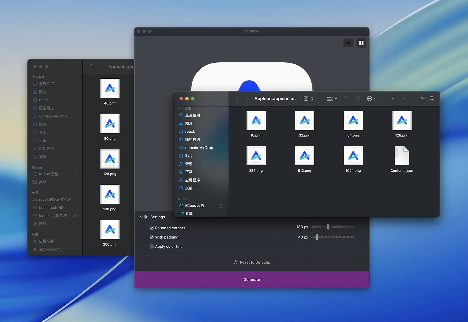The height and width of the screenshot is (322, 468).
Task: Enable the Apply color tint checkbox
Action: click(152, 247)
